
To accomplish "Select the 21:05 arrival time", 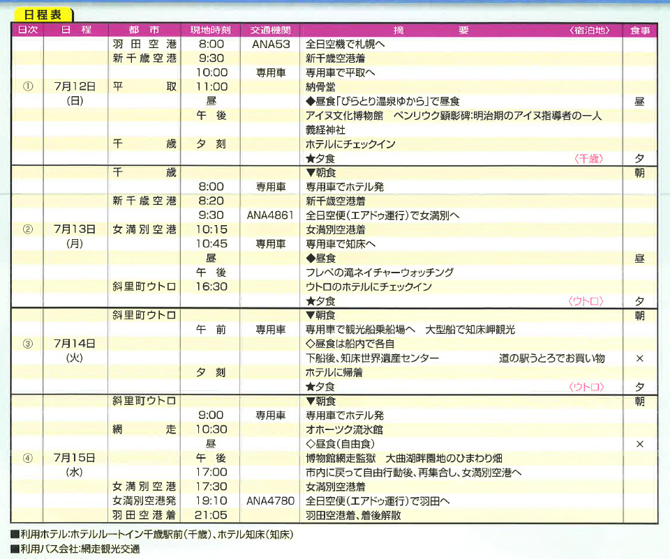I will 211,516.
